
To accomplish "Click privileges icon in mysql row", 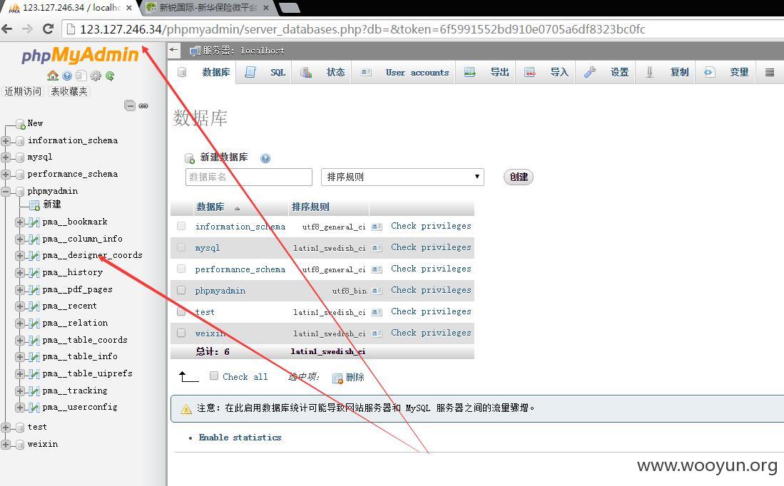I will 377,248.
